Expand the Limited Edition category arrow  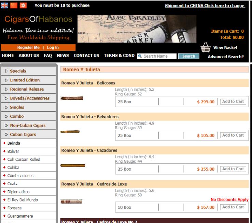coord(6,80)
